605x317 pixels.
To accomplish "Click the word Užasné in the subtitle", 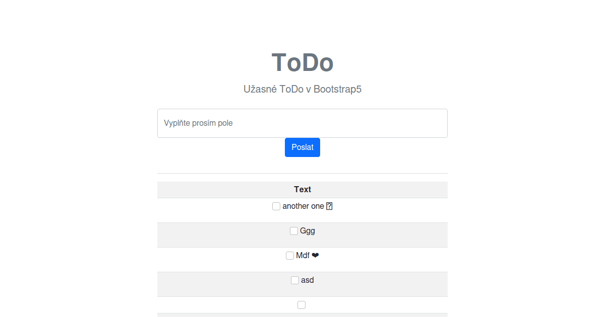I will coord(259,90).
